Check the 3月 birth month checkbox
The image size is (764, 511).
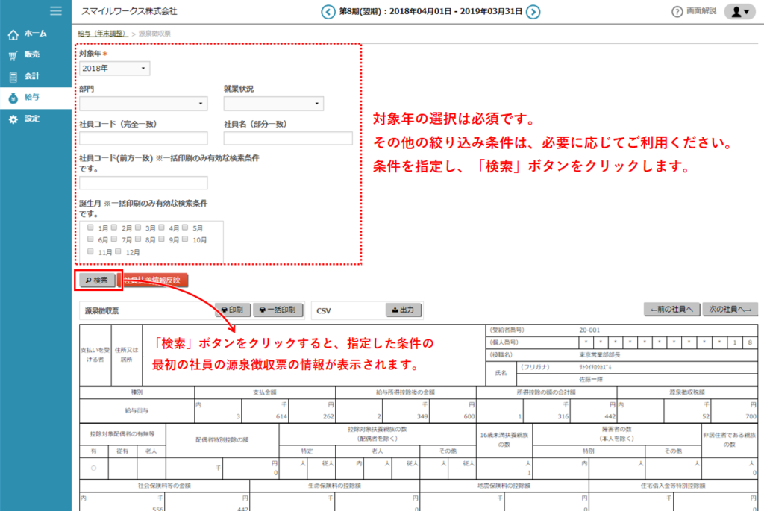pos(138,227)
